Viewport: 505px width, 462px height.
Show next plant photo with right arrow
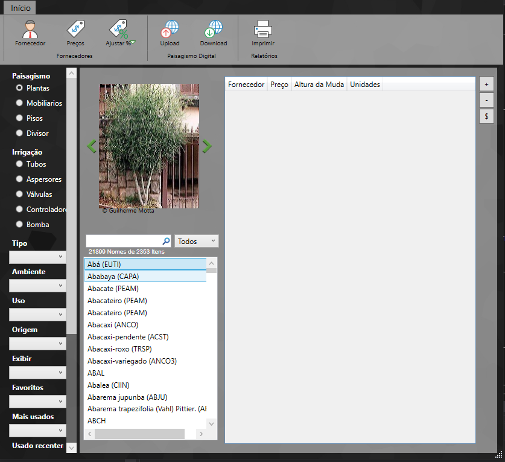click(207, 146)
